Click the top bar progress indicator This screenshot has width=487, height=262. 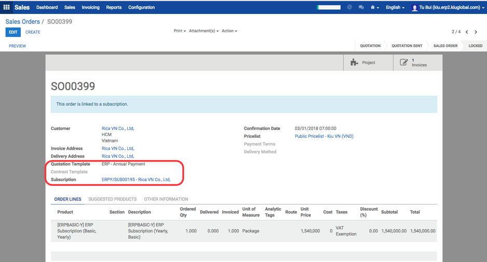click(x=329, y=7)
